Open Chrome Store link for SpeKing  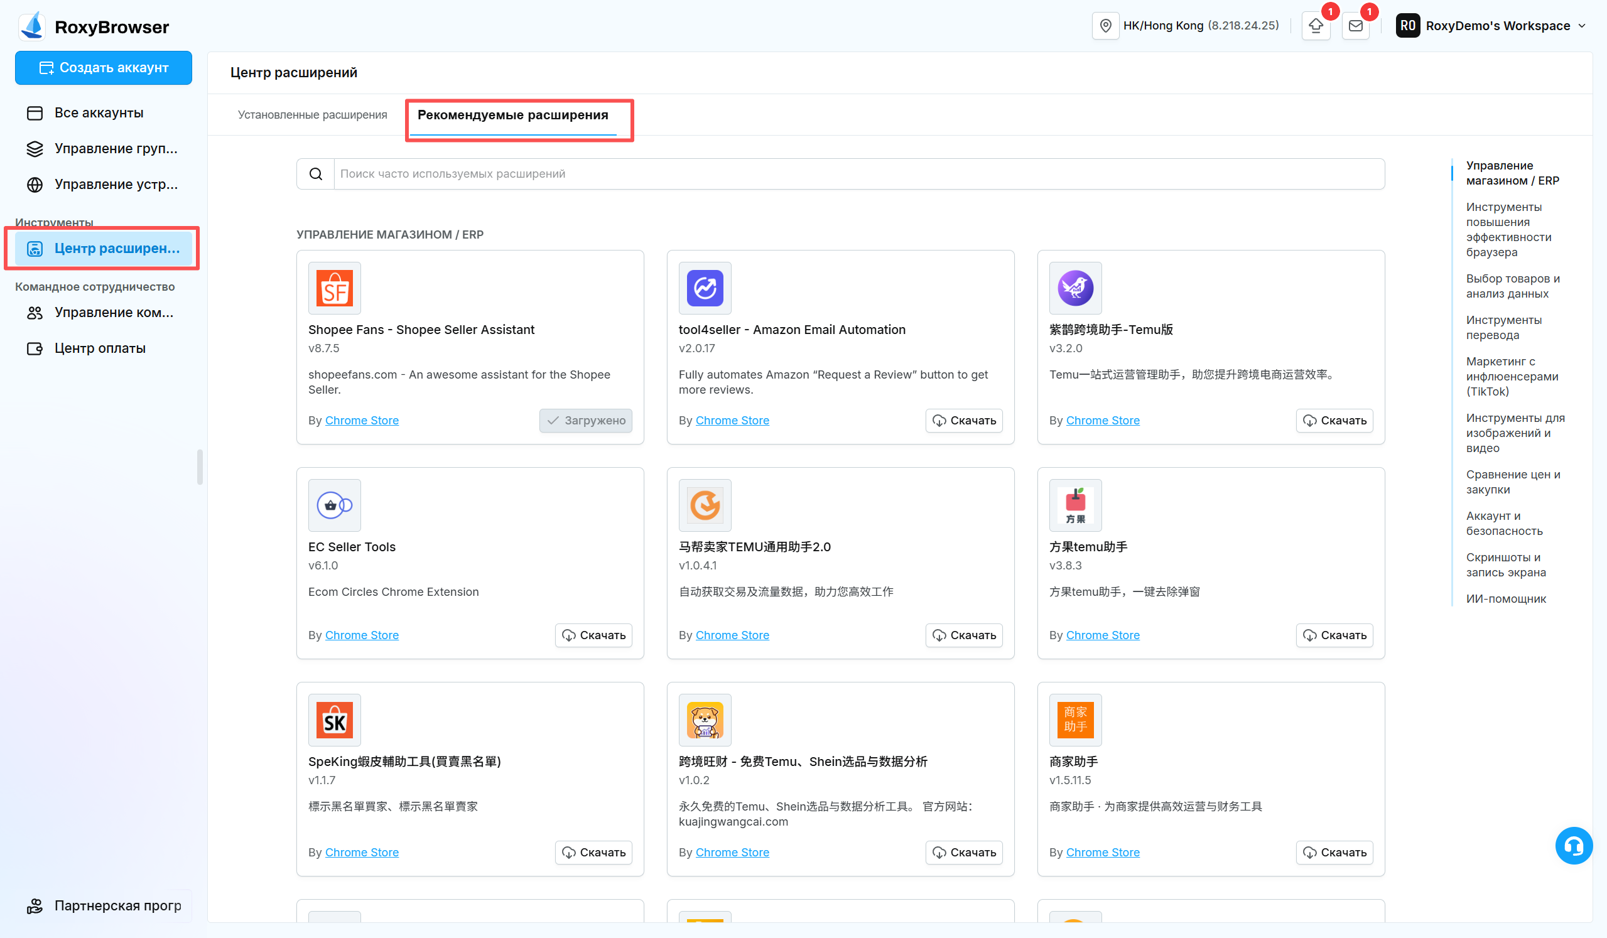[x=362, y=853]
